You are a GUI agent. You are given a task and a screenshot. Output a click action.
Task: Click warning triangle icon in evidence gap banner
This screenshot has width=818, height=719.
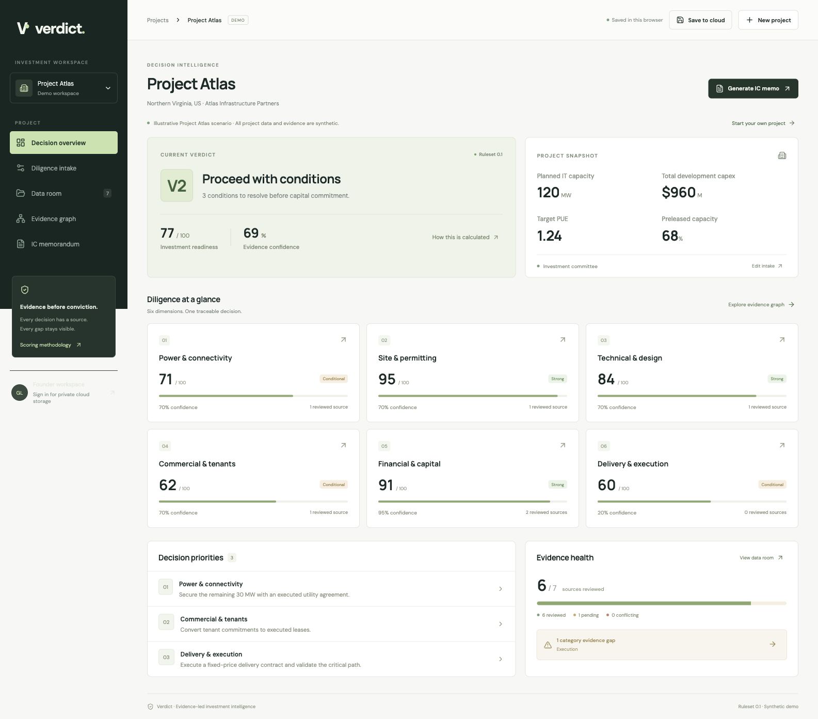point(548,645)
